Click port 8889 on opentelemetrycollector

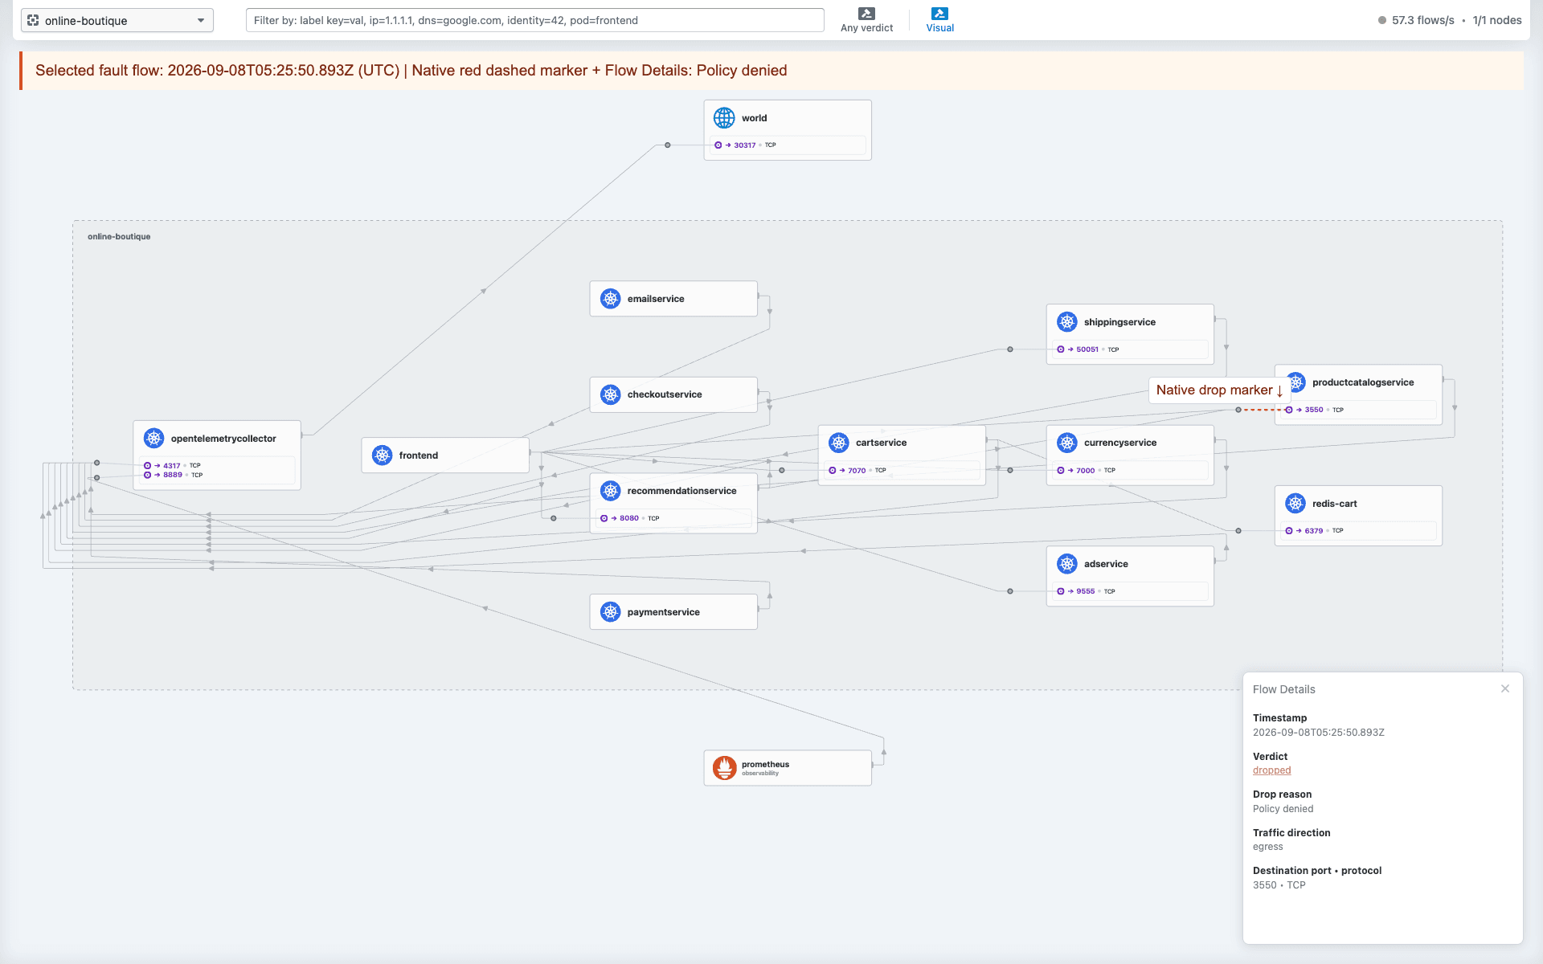click(172, 475)
